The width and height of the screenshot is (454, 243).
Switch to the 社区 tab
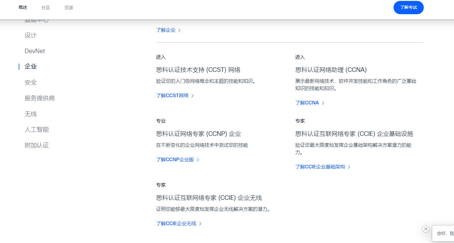46,8
